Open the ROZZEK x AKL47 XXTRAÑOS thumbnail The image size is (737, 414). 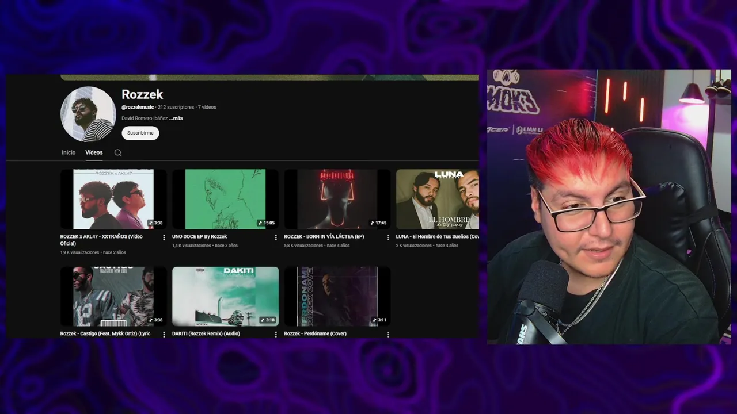tap(113, 199)
